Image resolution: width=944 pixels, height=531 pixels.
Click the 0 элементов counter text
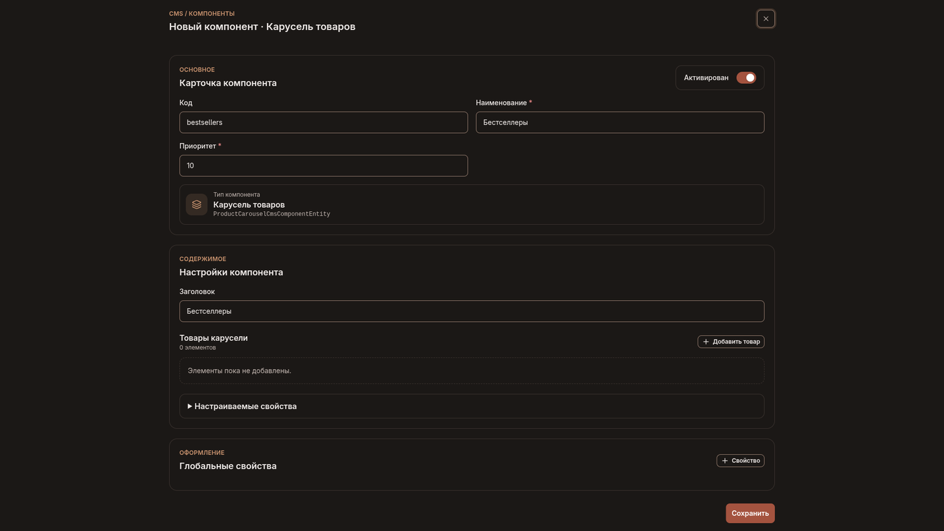coord(197,347)
